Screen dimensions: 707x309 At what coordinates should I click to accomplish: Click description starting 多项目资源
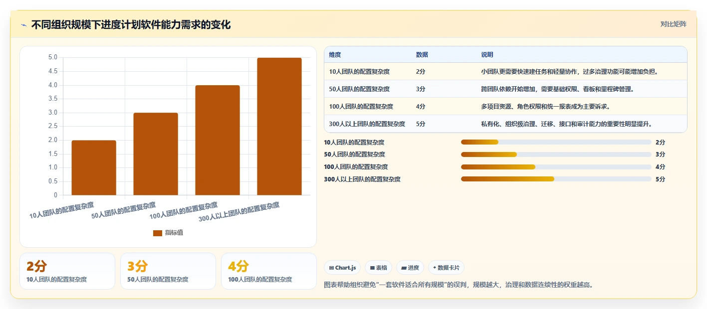click(x=545, y=107)
